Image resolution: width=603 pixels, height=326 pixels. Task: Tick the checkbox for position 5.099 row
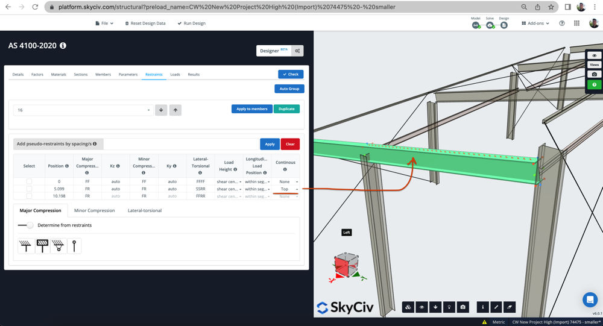point(29,189)
